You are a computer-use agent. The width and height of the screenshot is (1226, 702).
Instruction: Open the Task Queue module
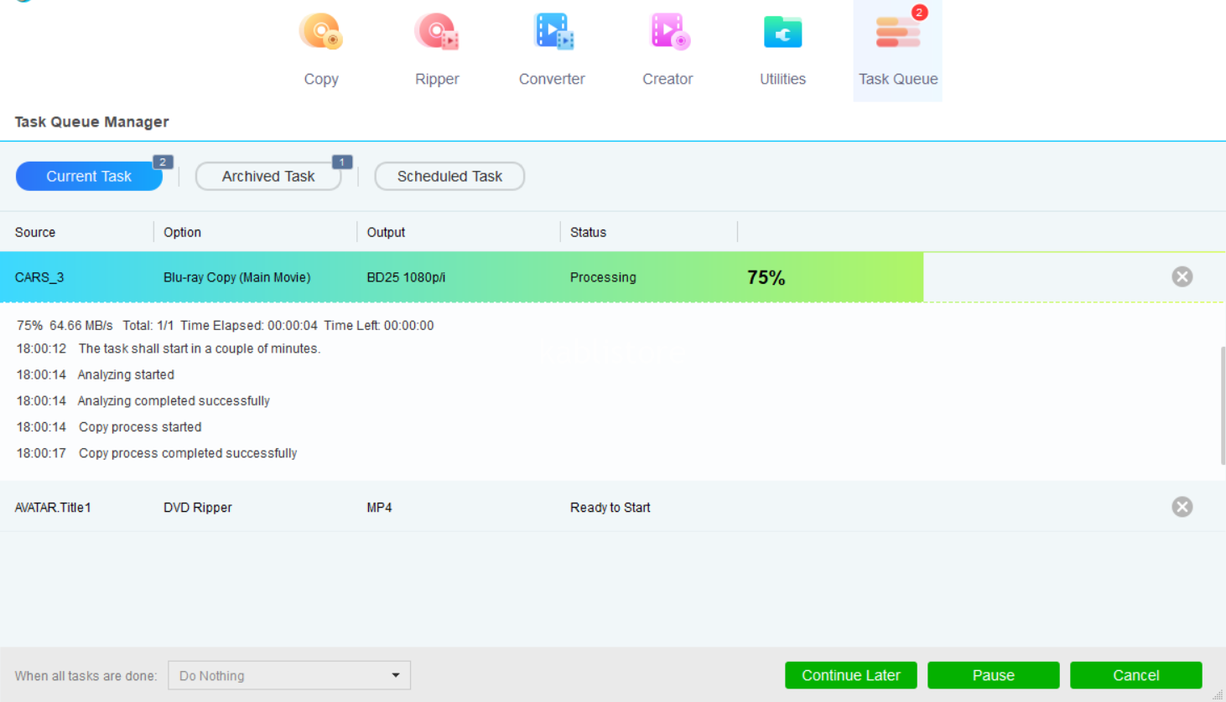click(x=898, y=50)
